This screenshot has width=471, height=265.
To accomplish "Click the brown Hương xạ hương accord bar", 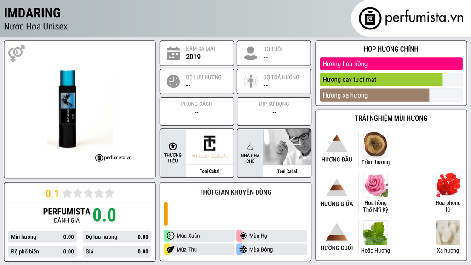I will click(x=374, y=95).
